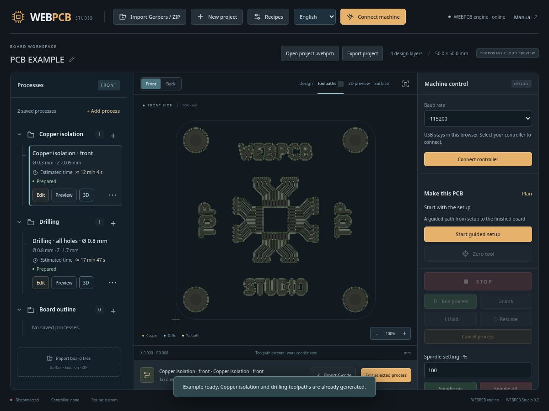549x411 pixels.
Task: Click the Drills legend color dot
Action: (x=165, y=336)
